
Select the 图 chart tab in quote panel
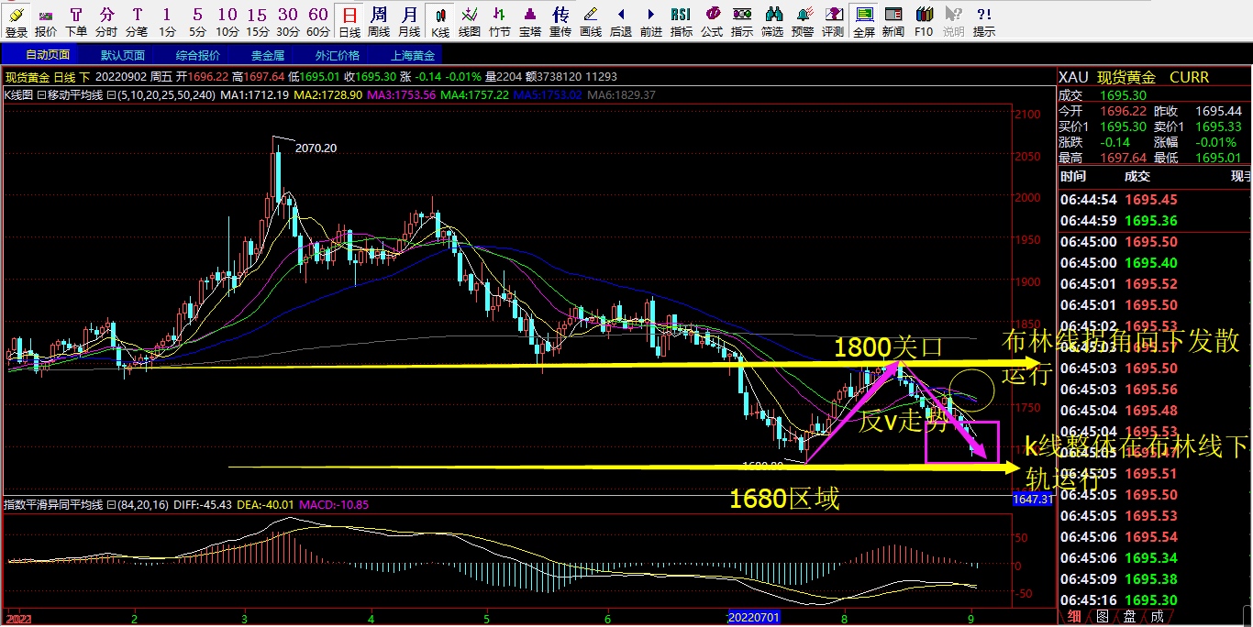point(1103,617)
